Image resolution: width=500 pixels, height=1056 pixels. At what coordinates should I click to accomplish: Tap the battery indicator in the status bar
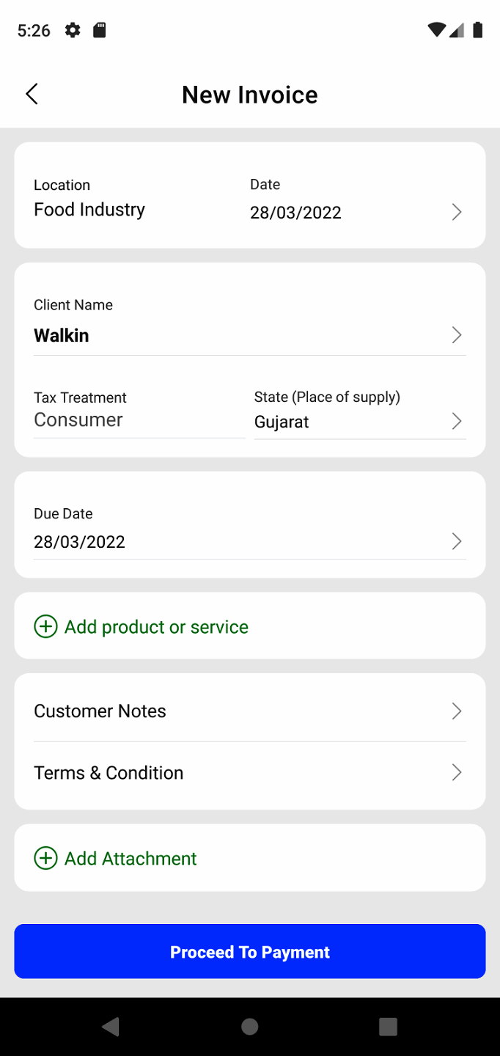point(478,30)
